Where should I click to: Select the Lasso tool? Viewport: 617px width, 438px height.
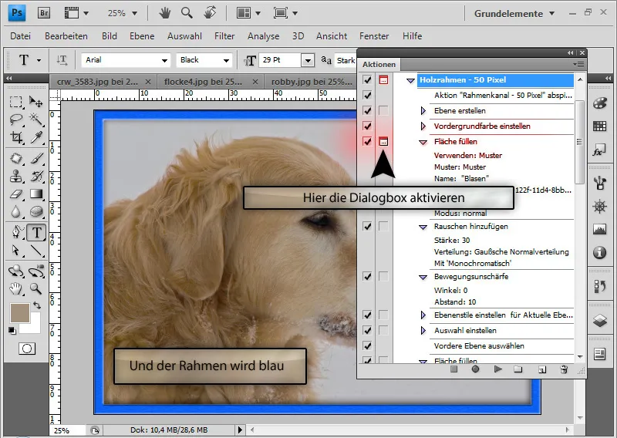click(15, 119)
